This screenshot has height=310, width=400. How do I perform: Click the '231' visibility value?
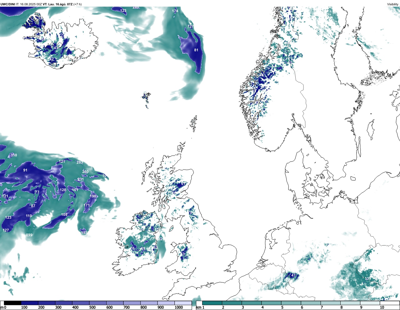point(81,179)
